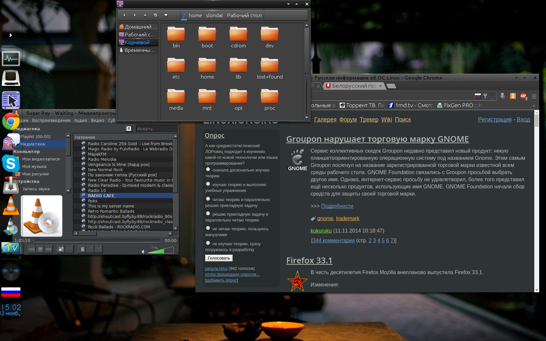Open VLC Воспроизведение menu
The width and height of the screenshot is (546, 341).
pyautogui.click(x=51, y=120)
